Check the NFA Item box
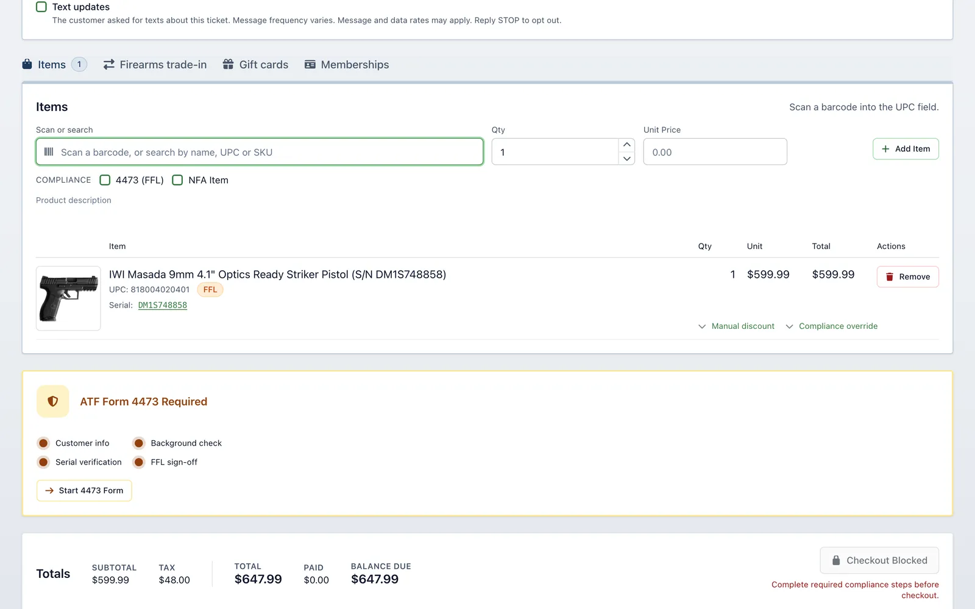 coord(177,180)
